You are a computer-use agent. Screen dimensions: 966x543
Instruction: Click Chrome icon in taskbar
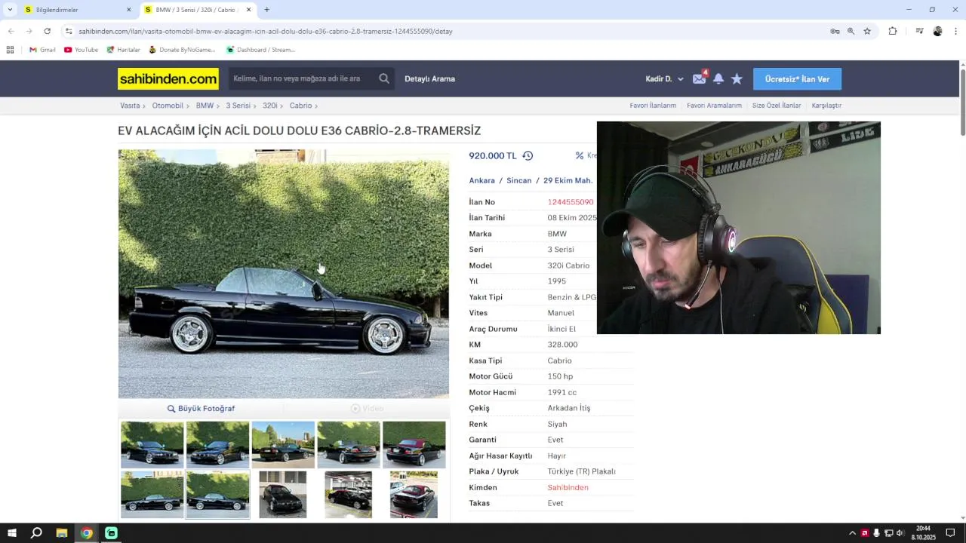(x=87, y=533)
